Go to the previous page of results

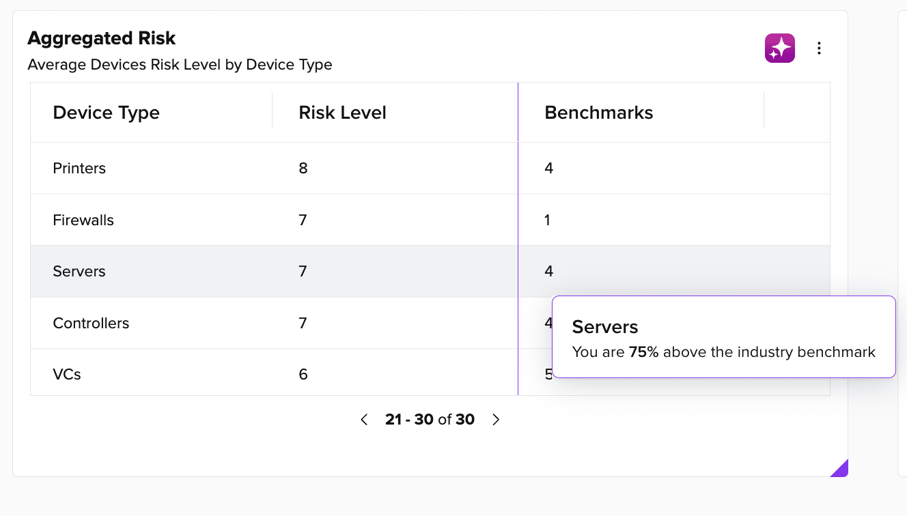(365, 419)
